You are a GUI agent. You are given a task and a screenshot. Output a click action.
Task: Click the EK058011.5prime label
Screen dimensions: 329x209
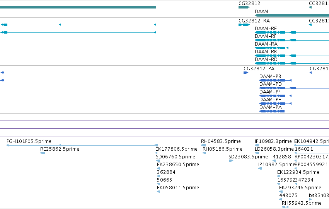pos(178,188)
